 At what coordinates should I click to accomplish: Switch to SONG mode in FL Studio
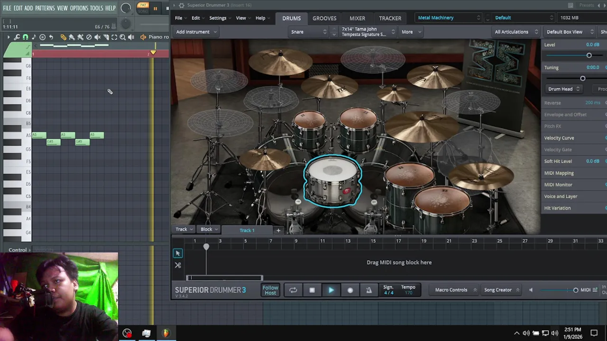tap(142, 10)
